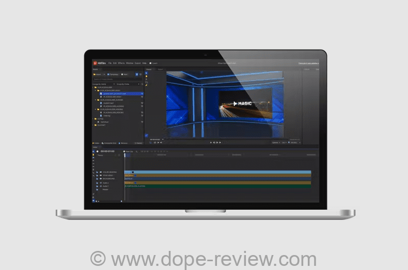Viewport: 408px width, 270px height.
Task: Hide the COLOR GRADING track with eye icon
Action: click(100, 172)
